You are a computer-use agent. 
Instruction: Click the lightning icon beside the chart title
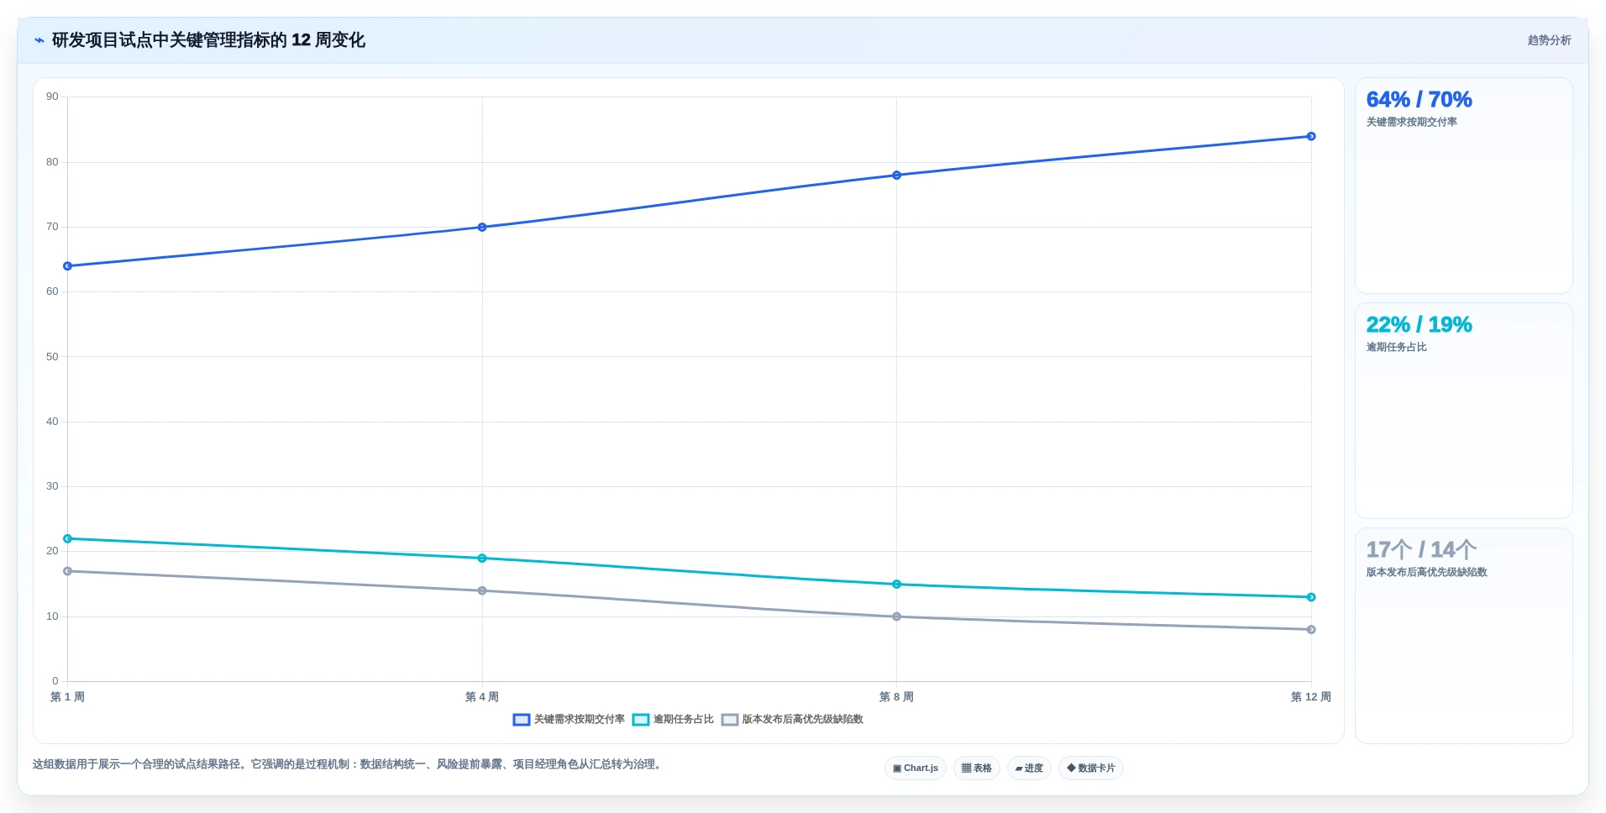coord(39,40)
